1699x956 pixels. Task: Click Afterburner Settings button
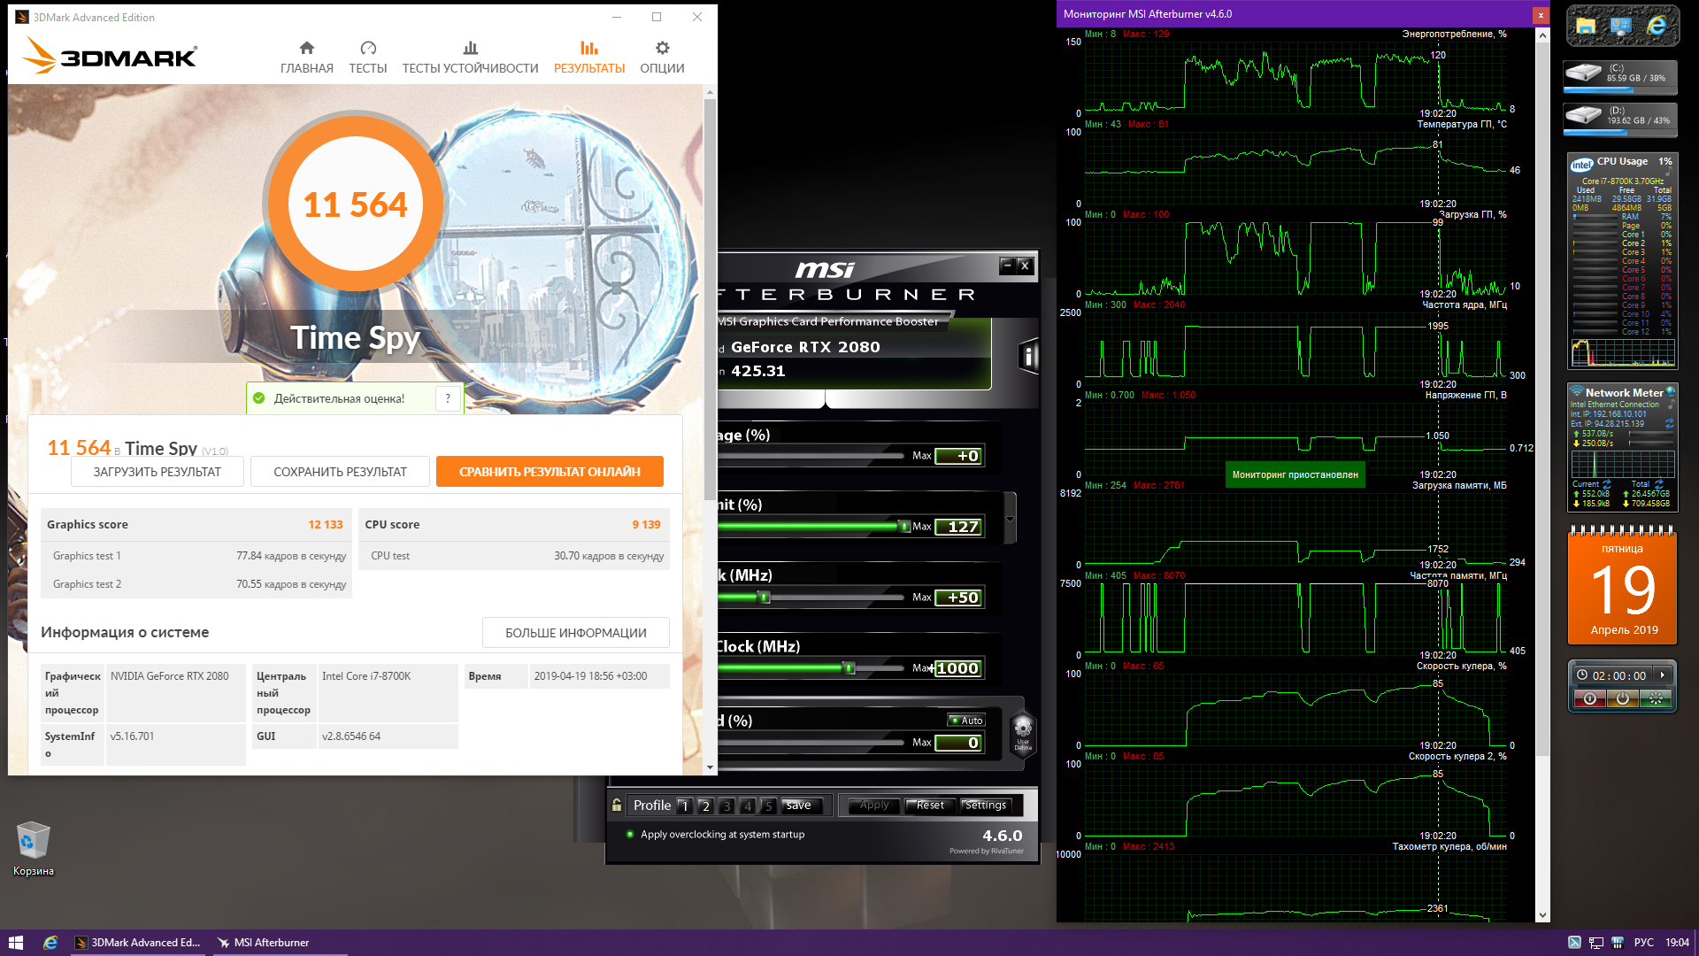986,806
